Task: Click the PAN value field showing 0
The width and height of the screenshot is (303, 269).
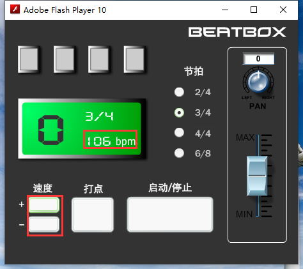Action: coord(258,59)
